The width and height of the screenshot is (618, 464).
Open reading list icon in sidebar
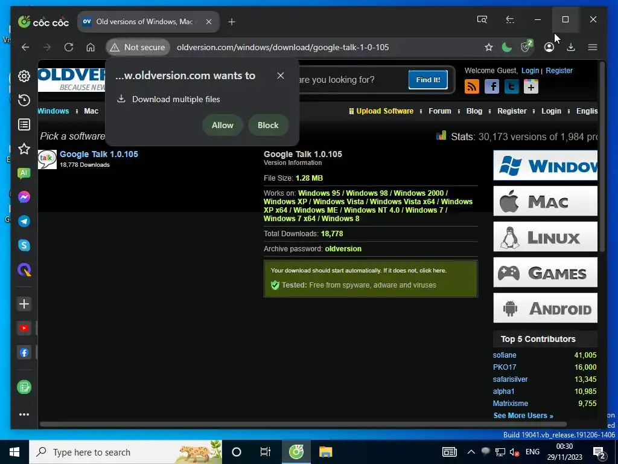[24, 124]
